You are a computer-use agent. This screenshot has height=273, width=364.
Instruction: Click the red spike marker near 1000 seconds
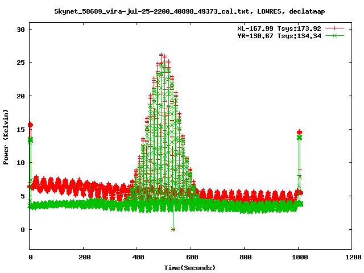click(x=300, y=133)
